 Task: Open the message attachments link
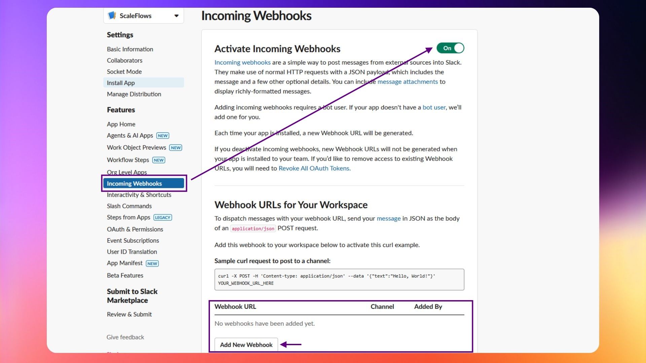point(407,82)
